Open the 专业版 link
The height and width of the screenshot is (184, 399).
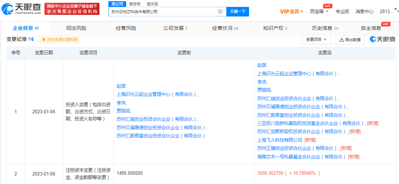(342, 11)
